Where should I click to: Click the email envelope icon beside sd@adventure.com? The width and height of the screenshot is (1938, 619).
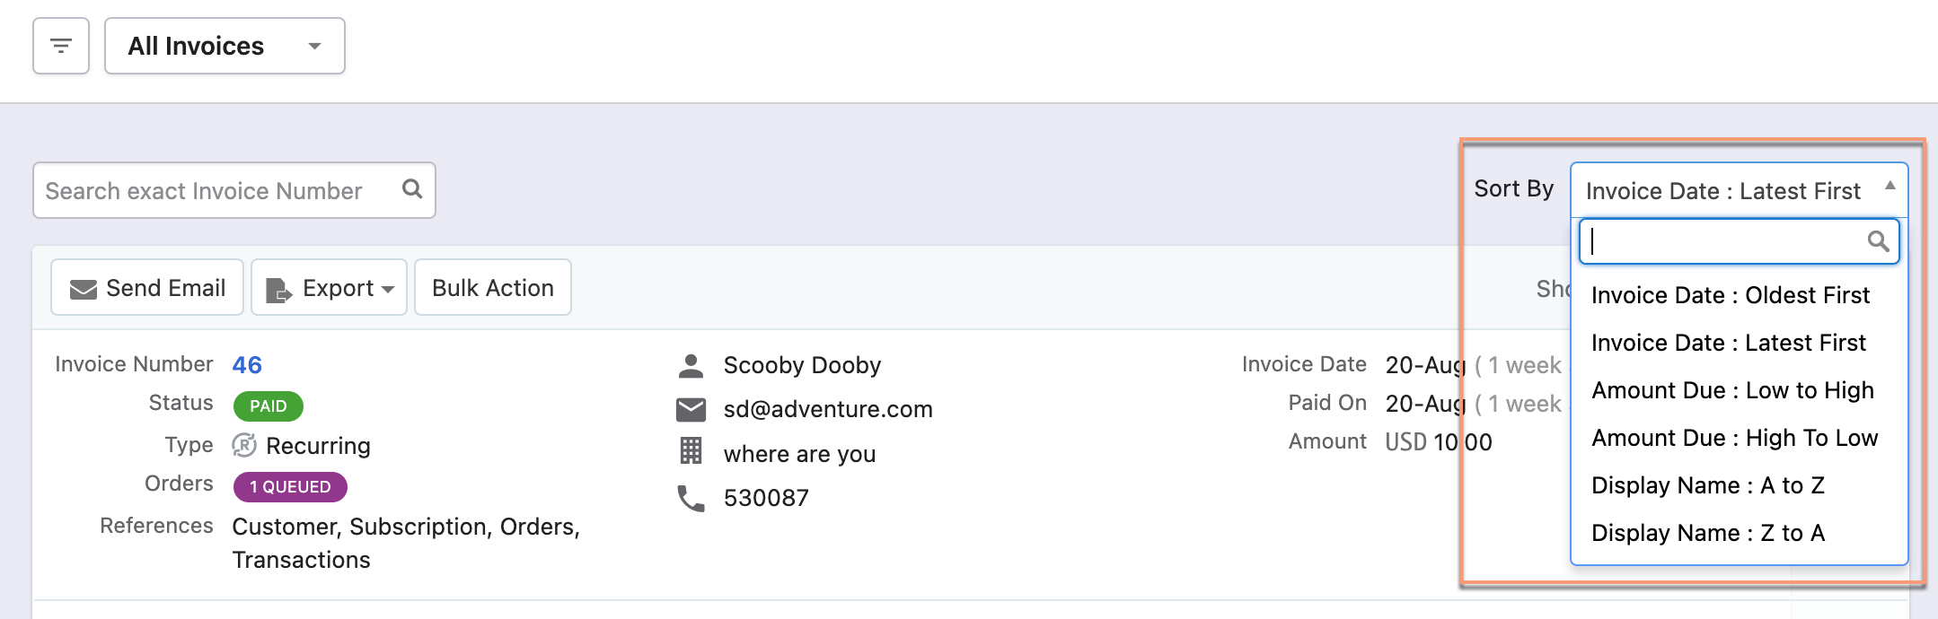[x=691, y=409]
